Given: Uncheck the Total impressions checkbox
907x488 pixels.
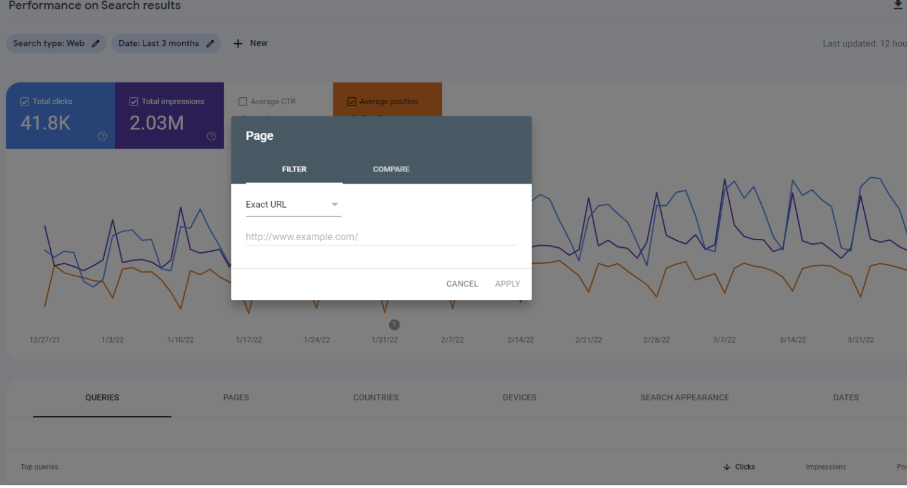Looking at the screenshot, I should [134, 102].
